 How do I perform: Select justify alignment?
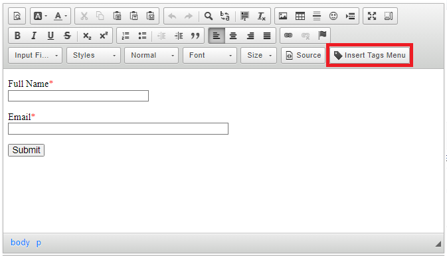point(267,36)
